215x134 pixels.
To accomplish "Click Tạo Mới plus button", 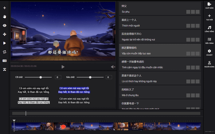I will pos(209,17).
